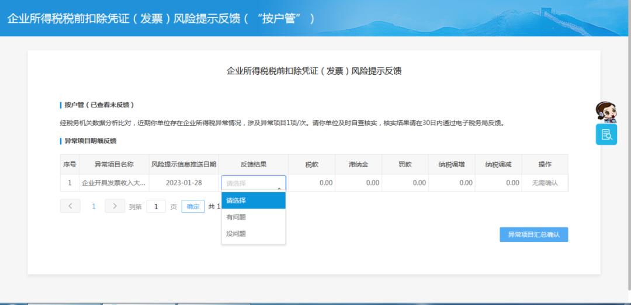Viewport: 631px width, 305px height.
Task: Click the 纳税调减 0.00 cell
Action: click(x=498, y=183)
